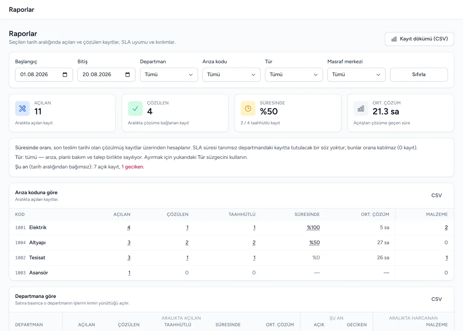
Task: Click the GECİKEN column header
Action: pyautogui.click(x=357, y=325)
